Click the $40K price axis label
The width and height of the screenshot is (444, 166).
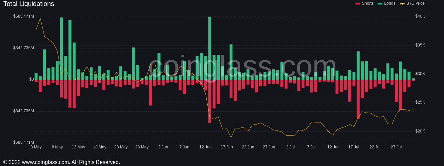coord(420,16)
